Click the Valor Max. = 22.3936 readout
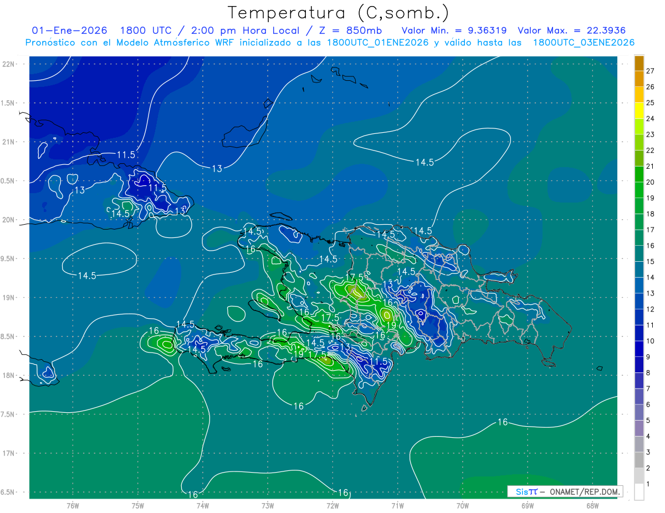The image size is (665, 513). pos(572,30)
